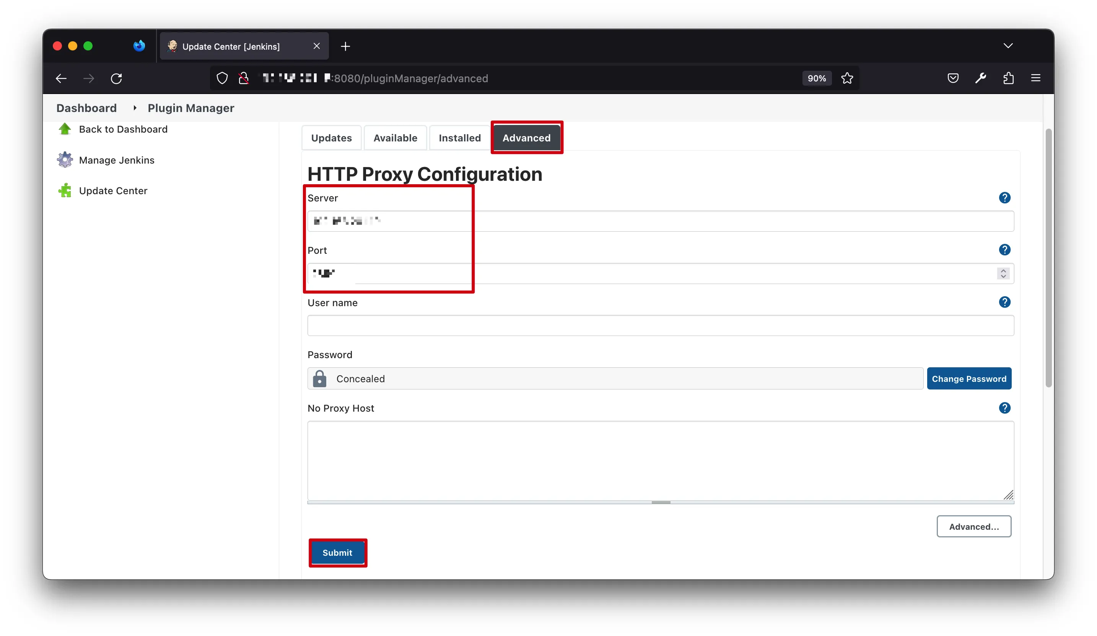The height and width of the screenshot is (636, 1097).
Task: Open the Update Center sidebar link
Action: (113, 191)
